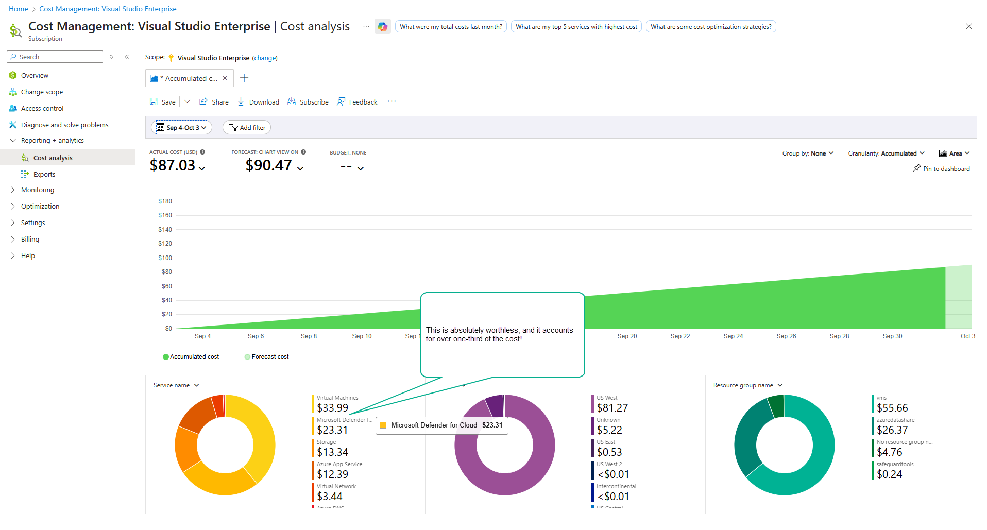Collapse the sidebar with double chevron
Image resolution: width=987 pixels, height=530 pixels.
pyautogui.click(x=127, y=57)
